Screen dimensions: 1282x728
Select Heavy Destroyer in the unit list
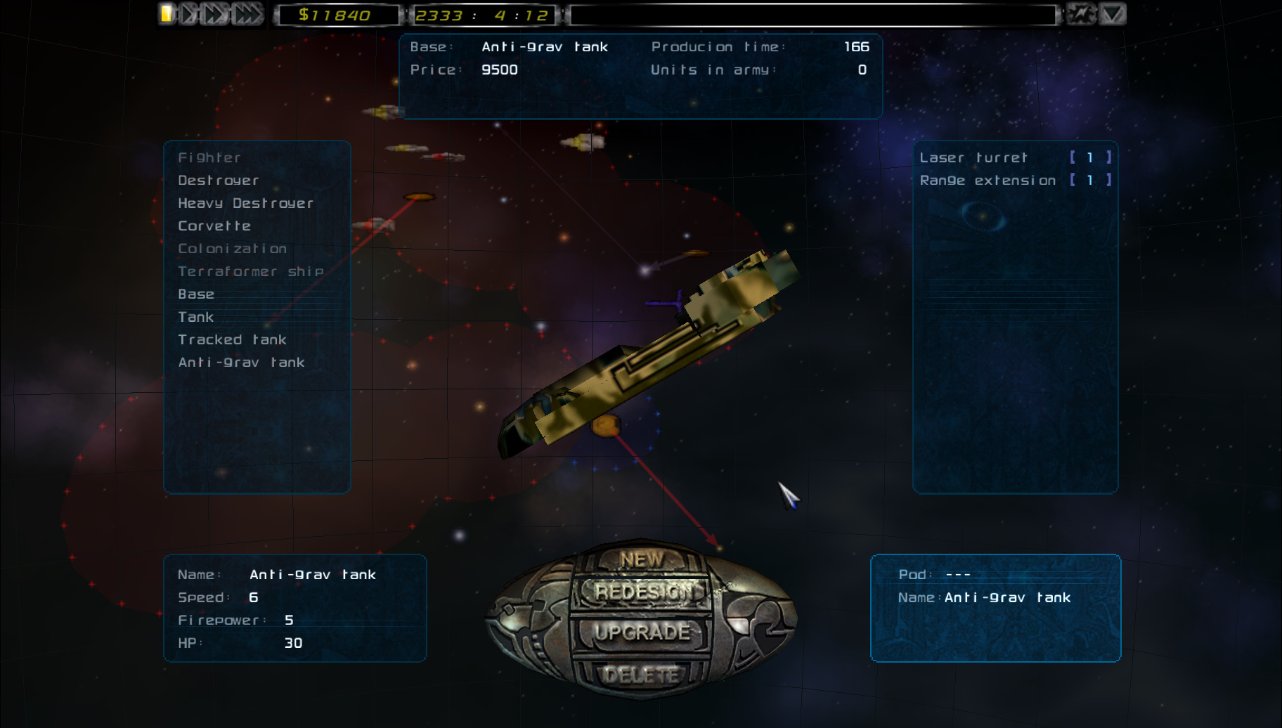[x=246, y=203]
